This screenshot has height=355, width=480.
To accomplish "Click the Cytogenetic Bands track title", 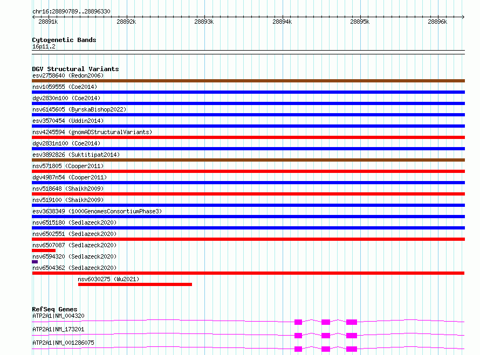I will [x=64, y=40].
